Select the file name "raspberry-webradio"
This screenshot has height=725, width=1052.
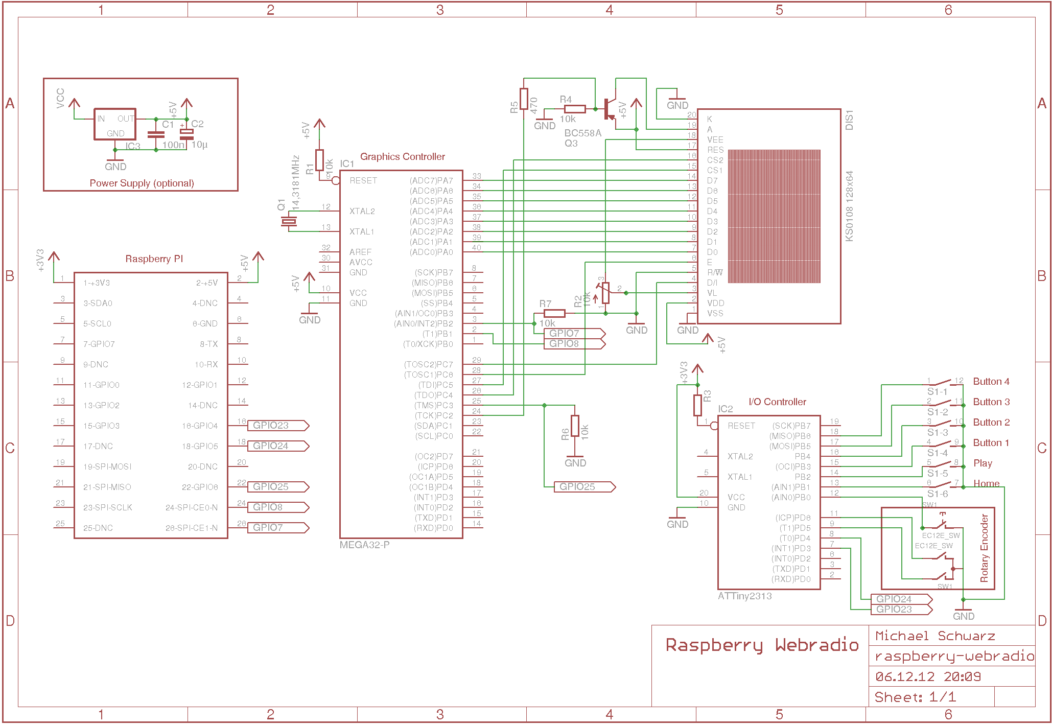pos(954,657)
